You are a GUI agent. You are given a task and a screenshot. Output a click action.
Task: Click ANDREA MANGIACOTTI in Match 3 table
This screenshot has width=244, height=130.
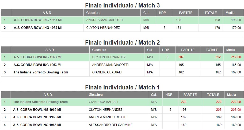pyautogui.click(x=104, y=20)
